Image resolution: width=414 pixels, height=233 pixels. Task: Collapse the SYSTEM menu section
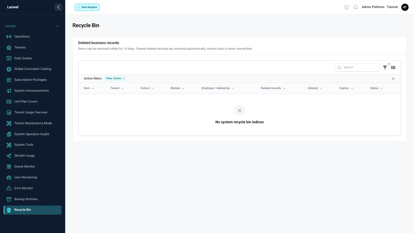click(58, 26)
